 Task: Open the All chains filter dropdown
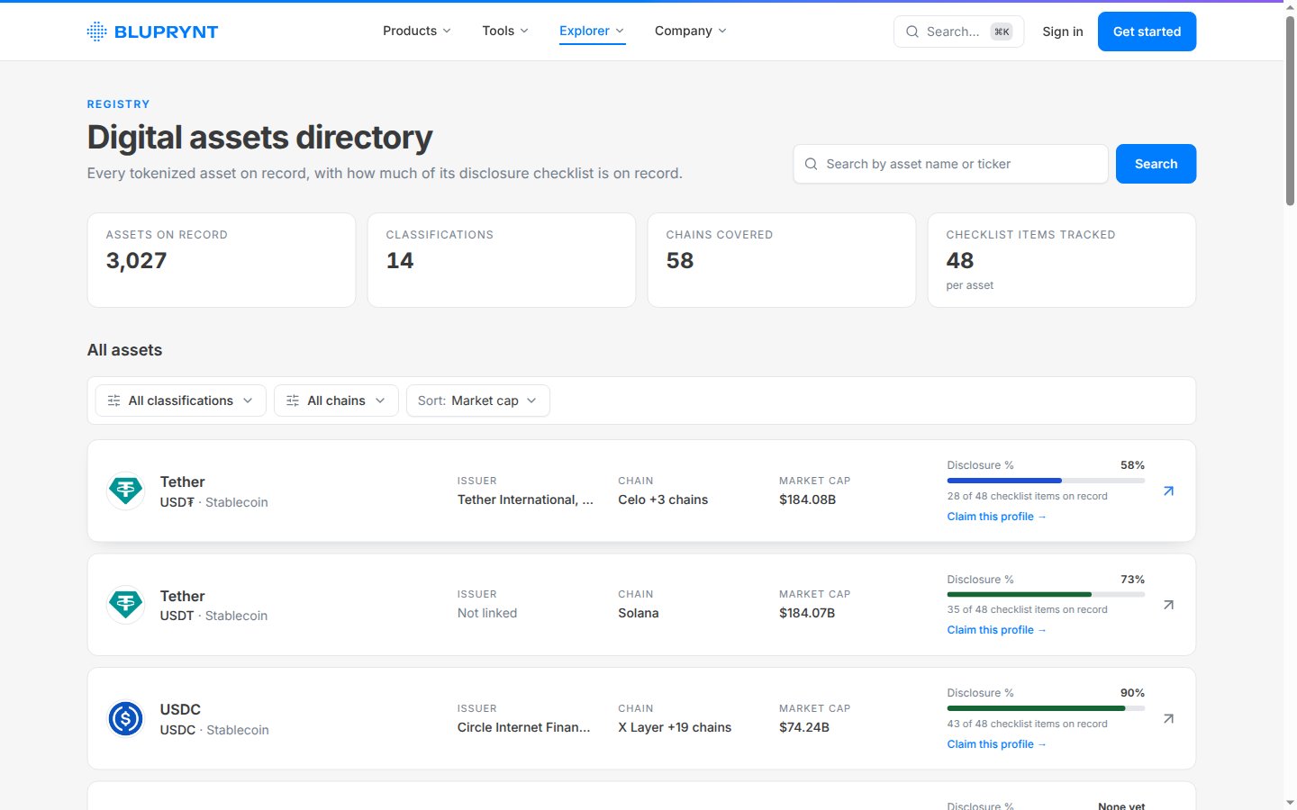(x=336, y=400)
